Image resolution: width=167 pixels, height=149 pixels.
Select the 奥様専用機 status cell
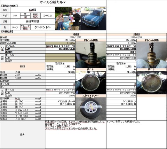coord(33,22)
